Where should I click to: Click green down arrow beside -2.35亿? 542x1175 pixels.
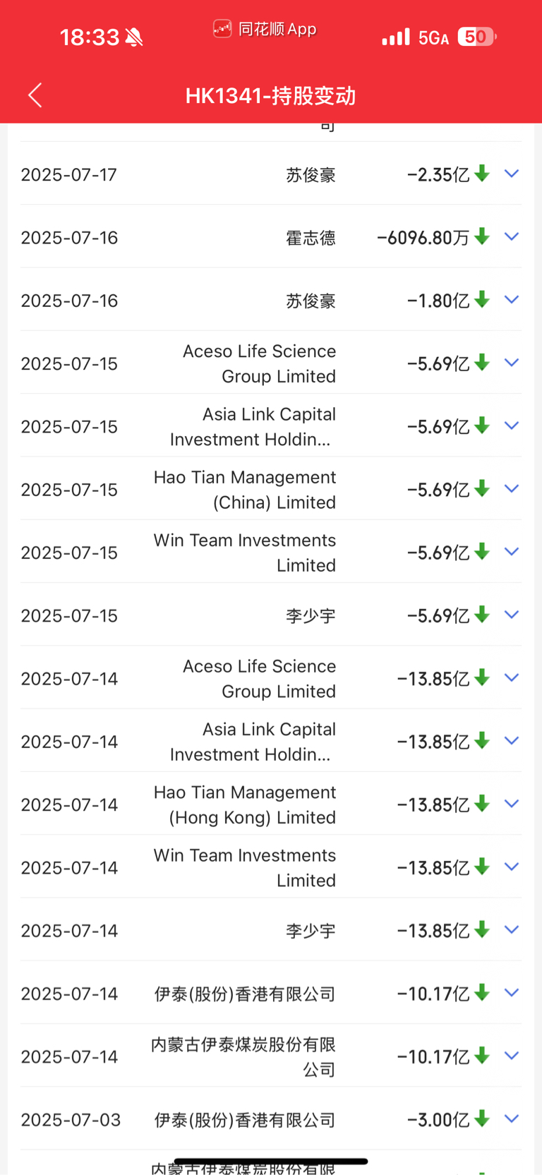click(x=482, y=174)
